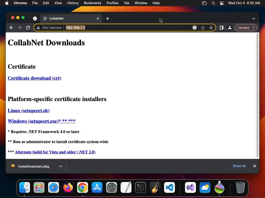Click Show All downloads
The image size is (265, 198).
click(x=239, y=166)
